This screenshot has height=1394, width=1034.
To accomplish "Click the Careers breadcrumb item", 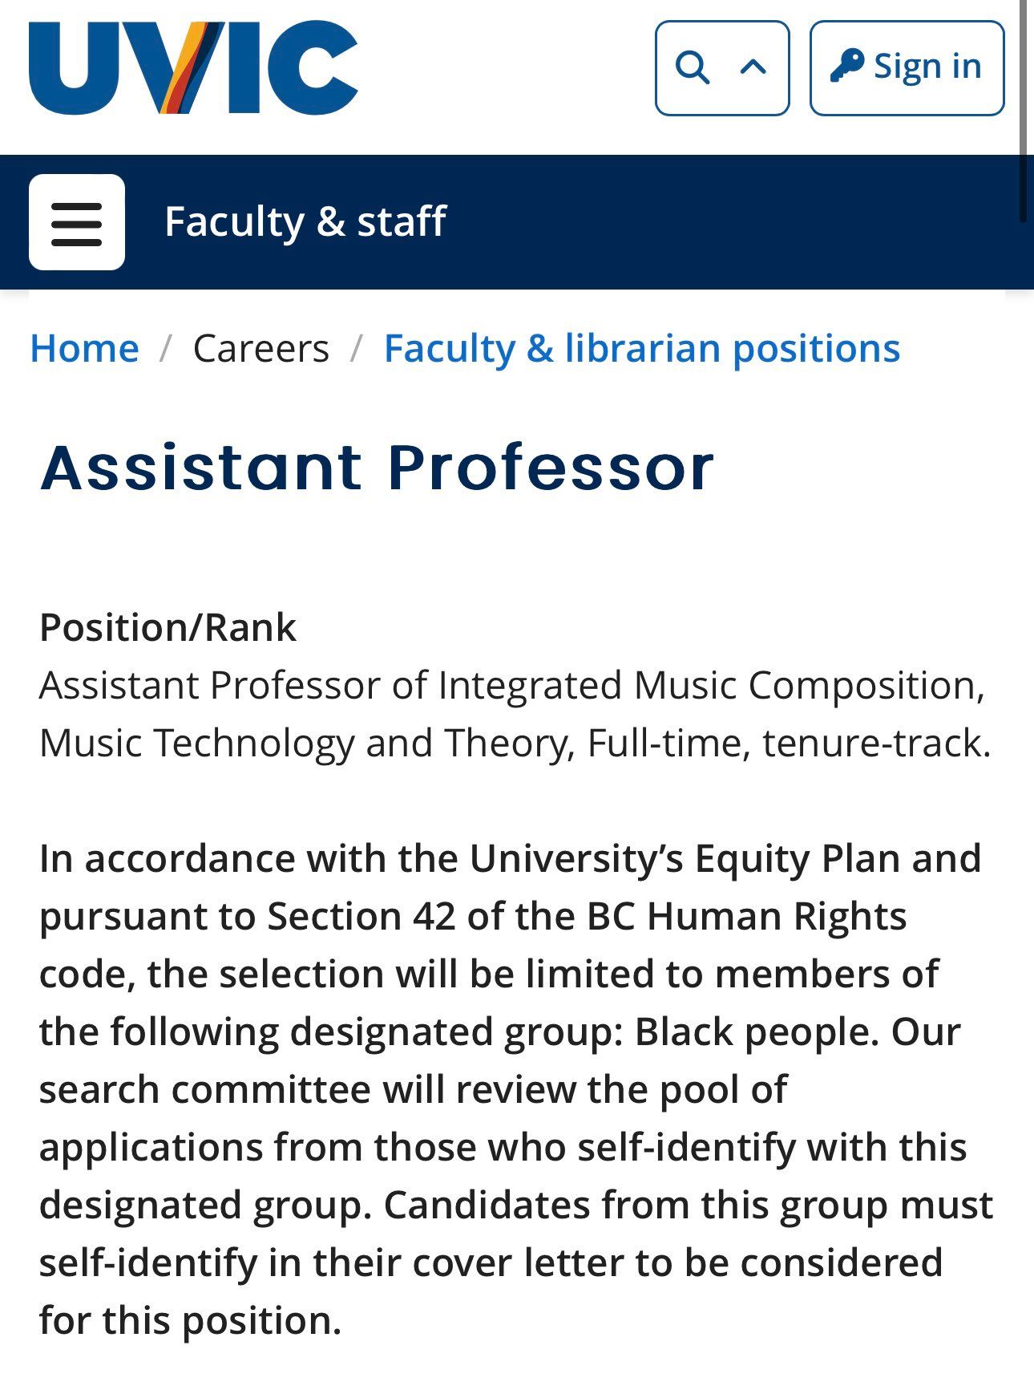I will click(x=261, y=349).
